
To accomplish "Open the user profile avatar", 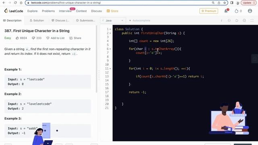I will click(x=250, y=11).
